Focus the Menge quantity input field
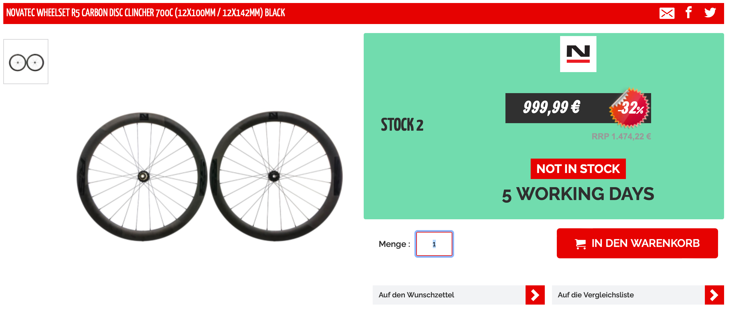The image size is (737, 316). pyautogui.click(x=434, y=244)
